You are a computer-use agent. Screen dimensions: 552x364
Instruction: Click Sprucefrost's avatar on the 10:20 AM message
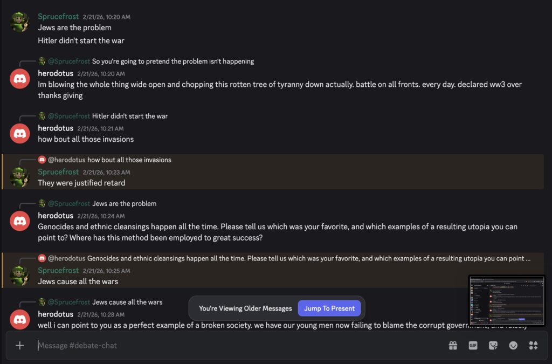20,22
